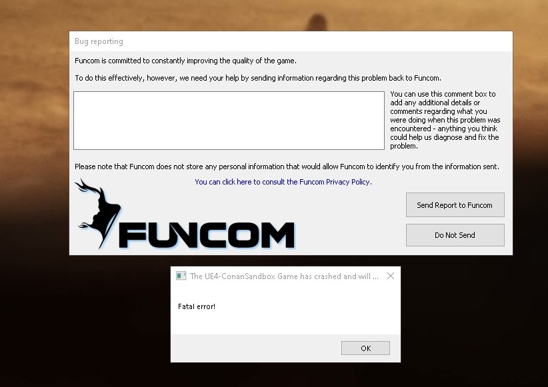Click the "Funcom is committed" sentence
This screenshot has width=548, height=387.
[185, 61]
